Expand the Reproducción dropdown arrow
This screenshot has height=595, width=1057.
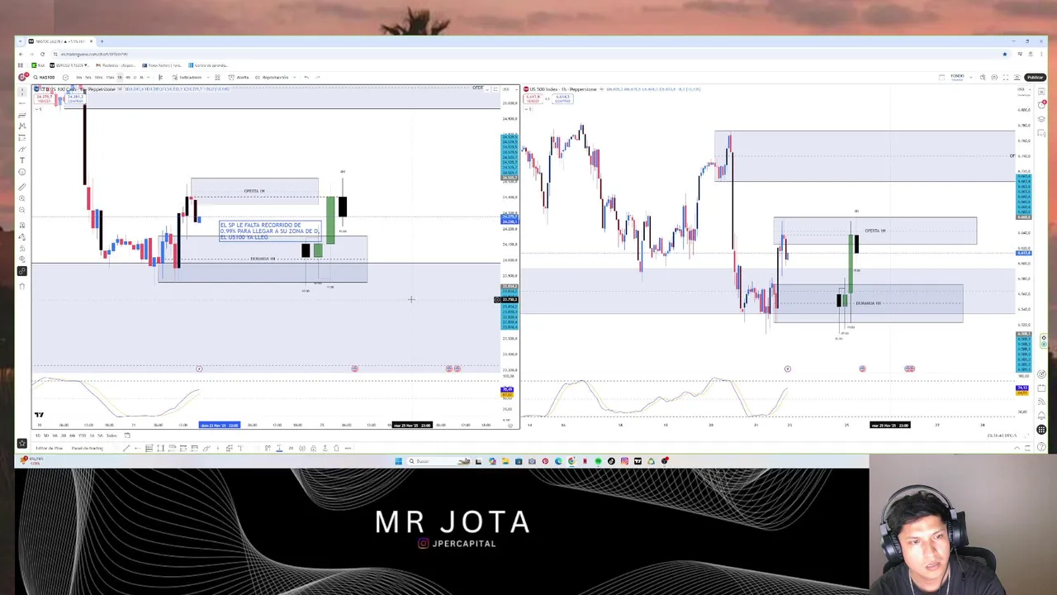click(295, 78)
